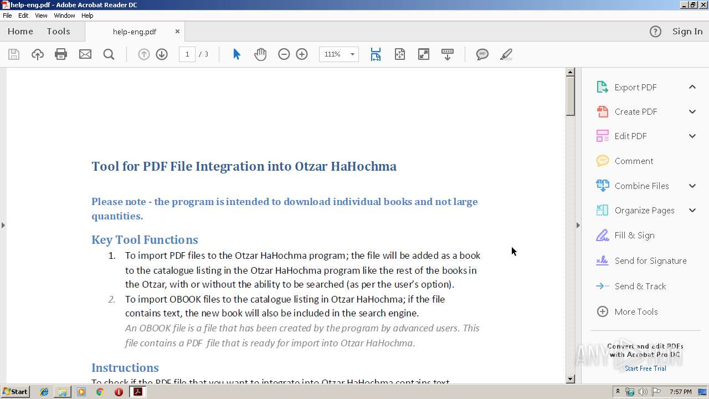Open the Comment tool in sidebar
This screenshot has width=709, height=399.
[634, 161]
